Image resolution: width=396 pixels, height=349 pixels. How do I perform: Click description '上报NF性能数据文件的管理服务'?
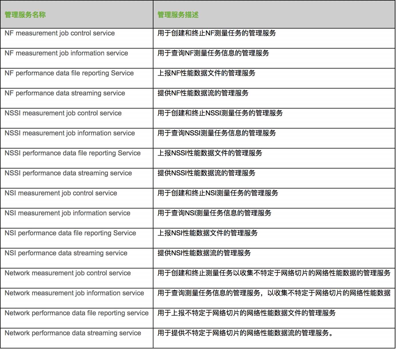point(206,73)
